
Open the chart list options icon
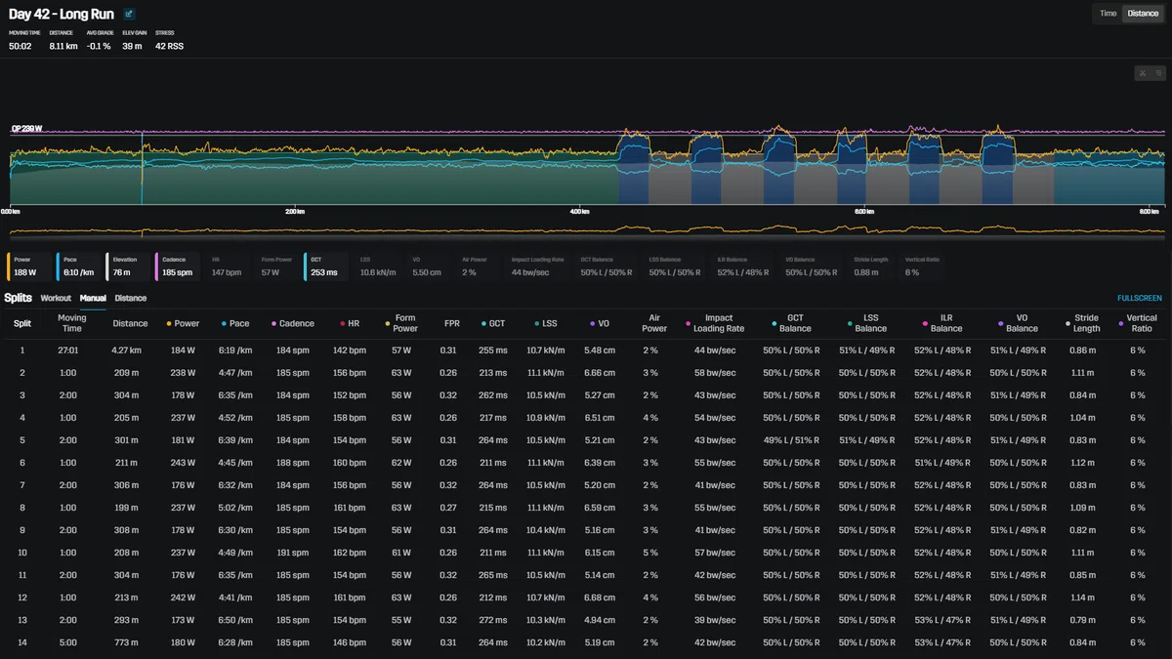tap(1157, 73)
